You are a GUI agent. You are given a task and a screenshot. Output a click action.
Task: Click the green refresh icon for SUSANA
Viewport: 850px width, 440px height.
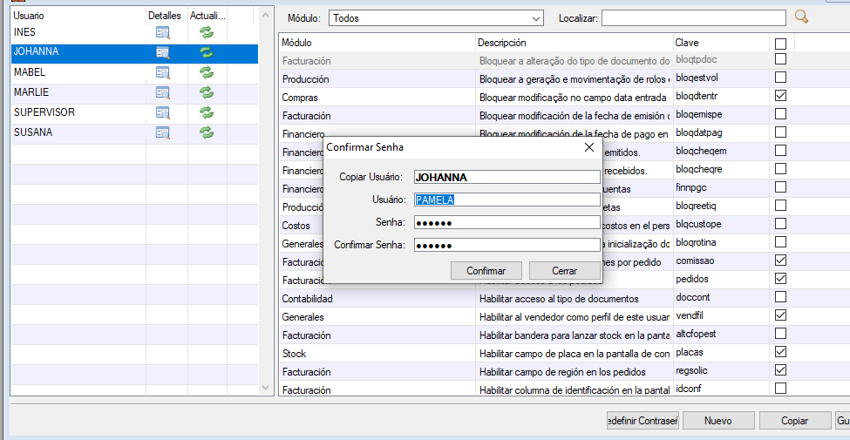pyautogui.click(x=206, y=132)
